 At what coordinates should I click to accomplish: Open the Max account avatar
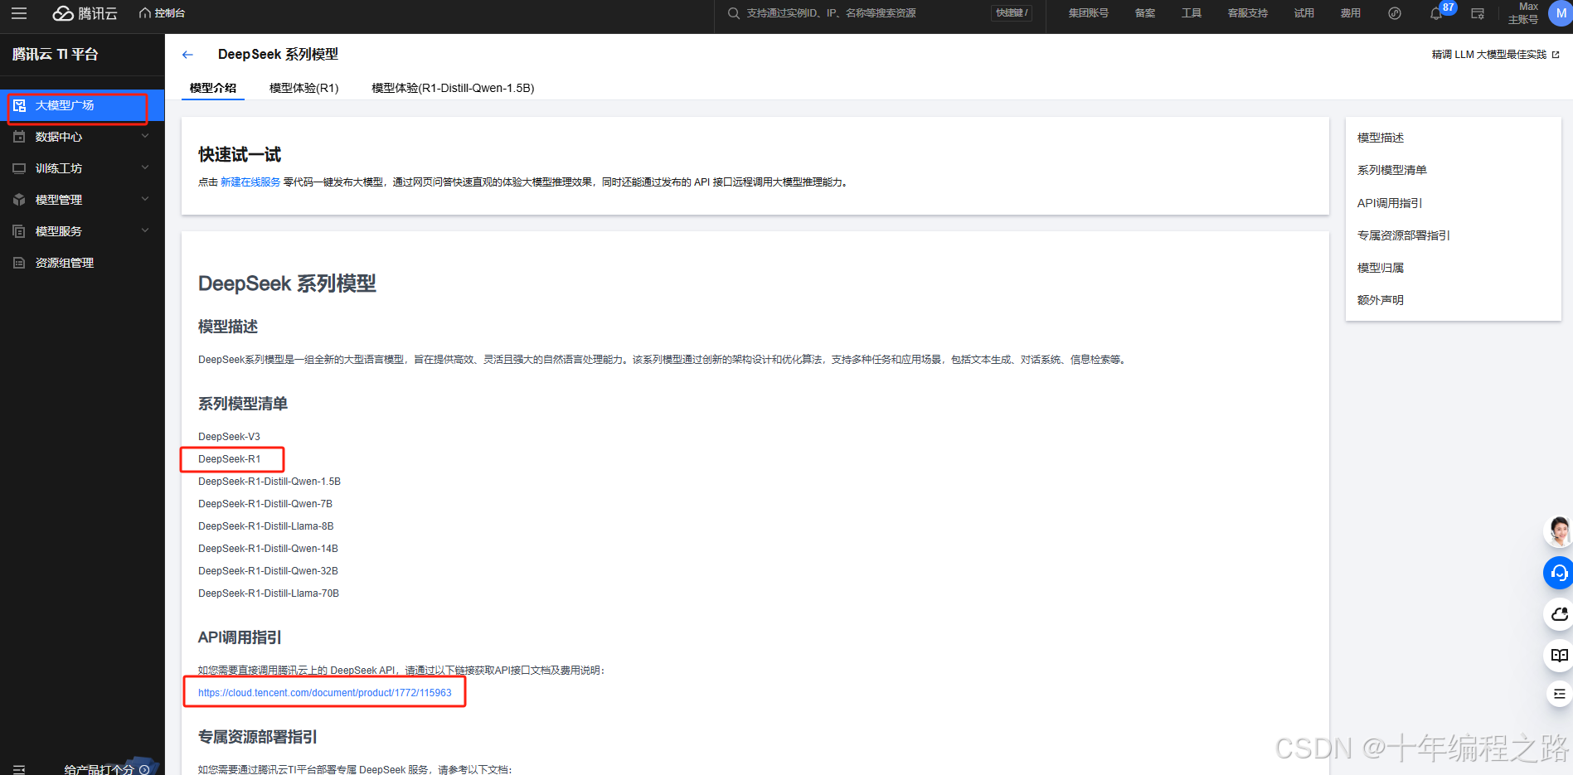click(1560, 13)
